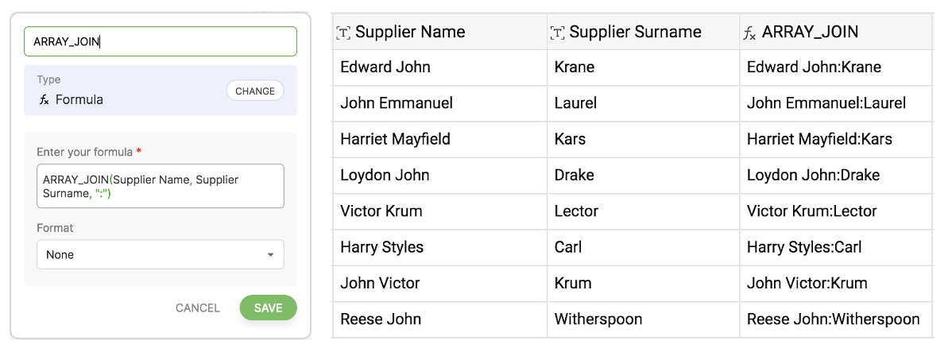This screenshot has width=952, height=348.
Task: Click the ARRAY_JOIN column name field
Action: click(x=160, y=41)
